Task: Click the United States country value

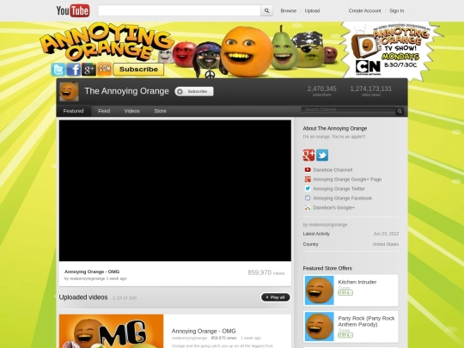Action: coord(386,244)
